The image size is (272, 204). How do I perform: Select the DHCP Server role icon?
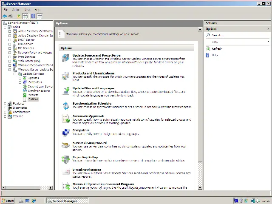click(15, 40)
